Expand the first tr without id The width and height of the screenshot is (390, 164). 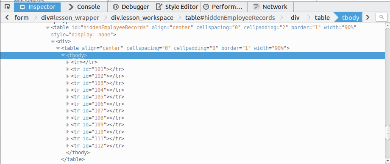click(x=68, y=62)
